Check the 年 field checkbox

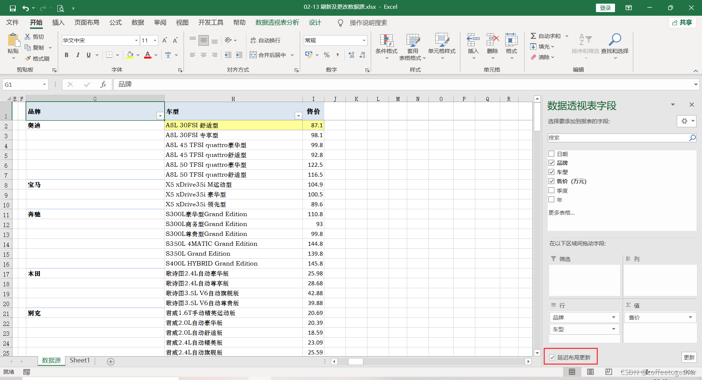click(x=551, y=199)
